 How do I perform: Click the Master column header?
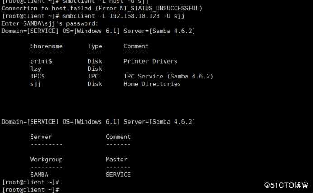pyautogui.click(x=116, y=160)
